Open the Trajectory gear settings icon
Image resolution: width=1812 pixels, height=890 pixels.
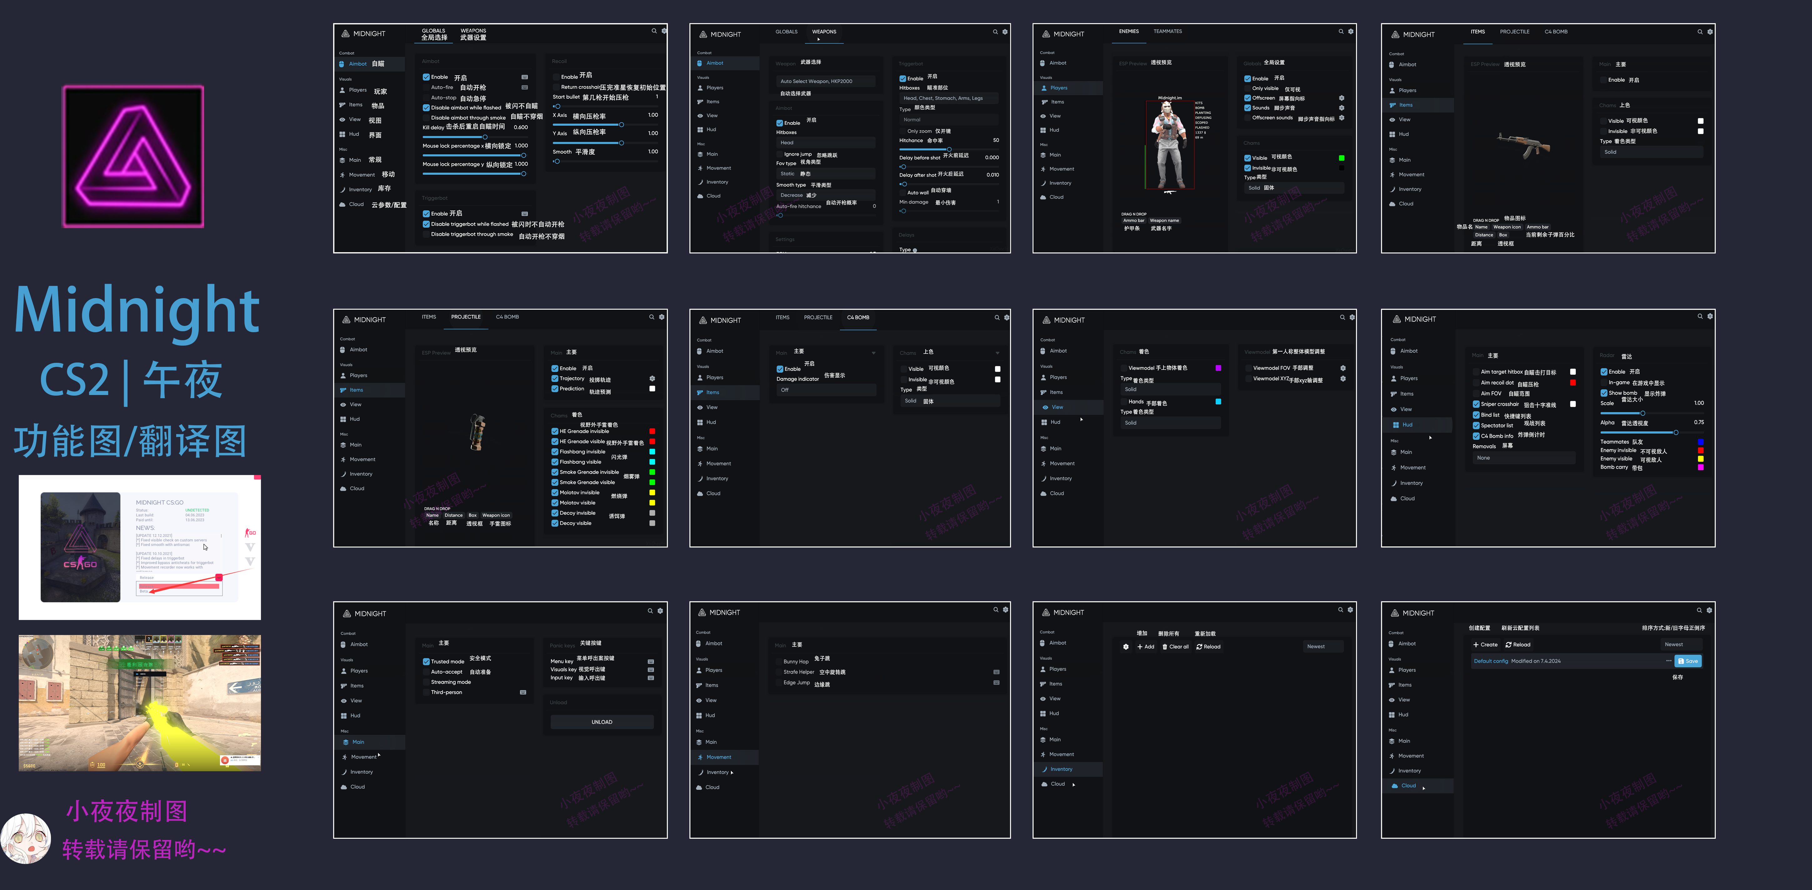click(x=652, y=378)
